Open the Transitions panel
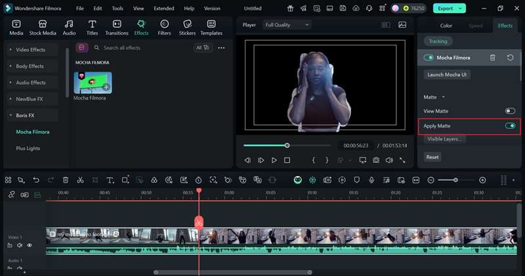Image resolution: width=525 pixels, height=276 pixels. (x=117, y=28)
